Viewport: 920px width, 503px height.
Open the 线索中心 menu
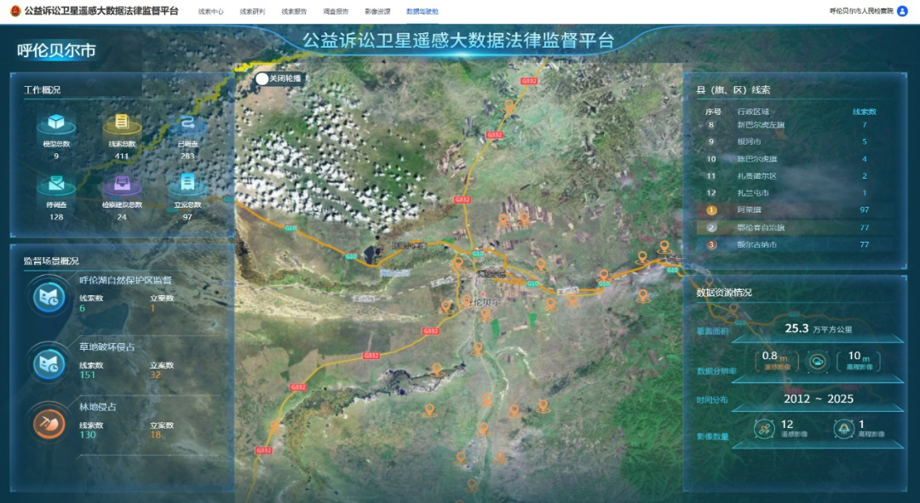pyautogui.click(x=210, y=12)
